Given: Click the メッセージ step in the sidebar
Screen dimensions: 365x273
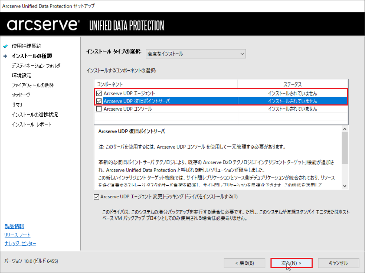Looking at the screenshot, I should 21,95.
